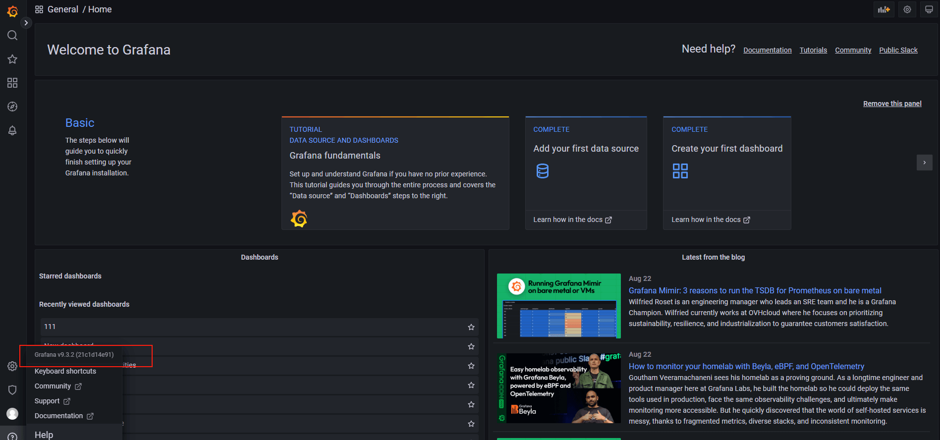Image resolution: width=940 pixels, height=440 pixels.
Task: Open Public Slack help link
Action: point(898,50)
